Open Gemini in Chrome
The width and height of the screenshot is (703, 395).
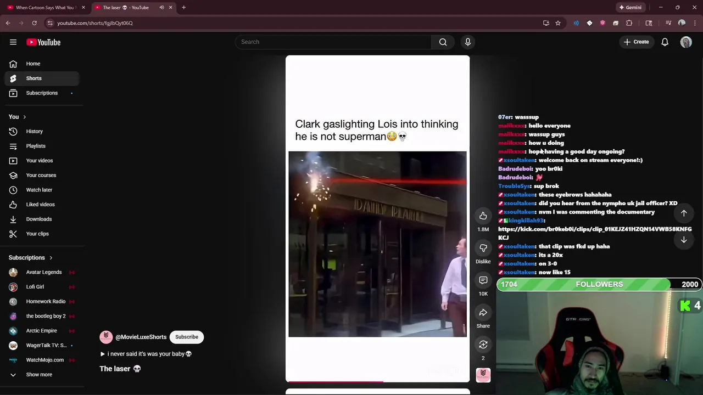point(630,8)
